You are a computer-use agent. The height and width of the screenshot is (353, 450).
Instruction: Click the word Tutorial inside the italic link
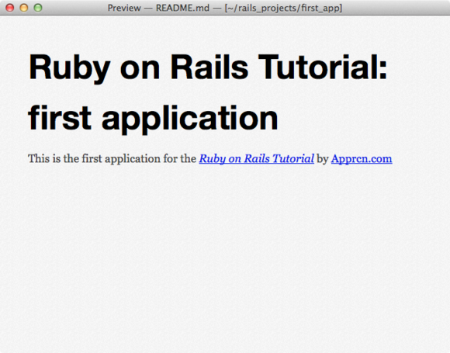click(293, 158)
